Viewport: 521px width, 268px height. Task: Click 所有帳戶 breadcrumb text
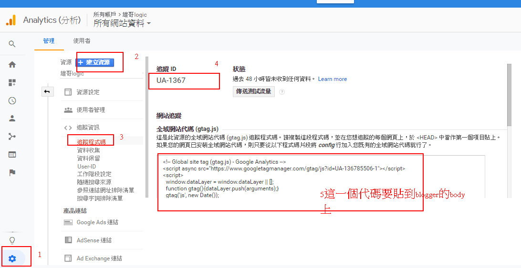[x=104, y=15]
